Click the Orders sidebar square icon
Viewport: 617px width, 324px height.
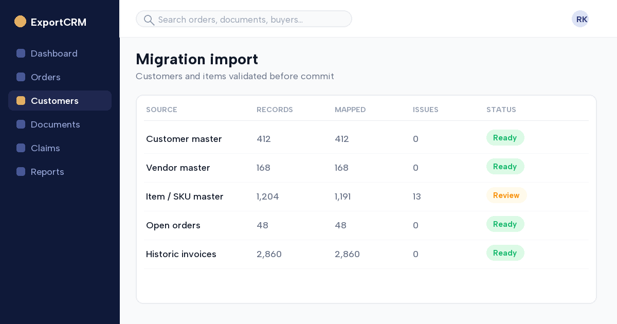21,77
